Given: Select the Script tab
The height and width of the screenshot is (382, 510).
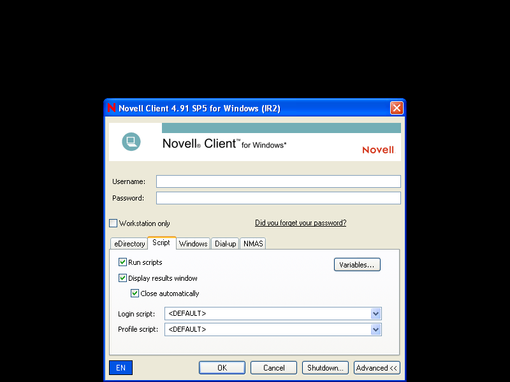Looking at the screenshot, I should point(162,243).
